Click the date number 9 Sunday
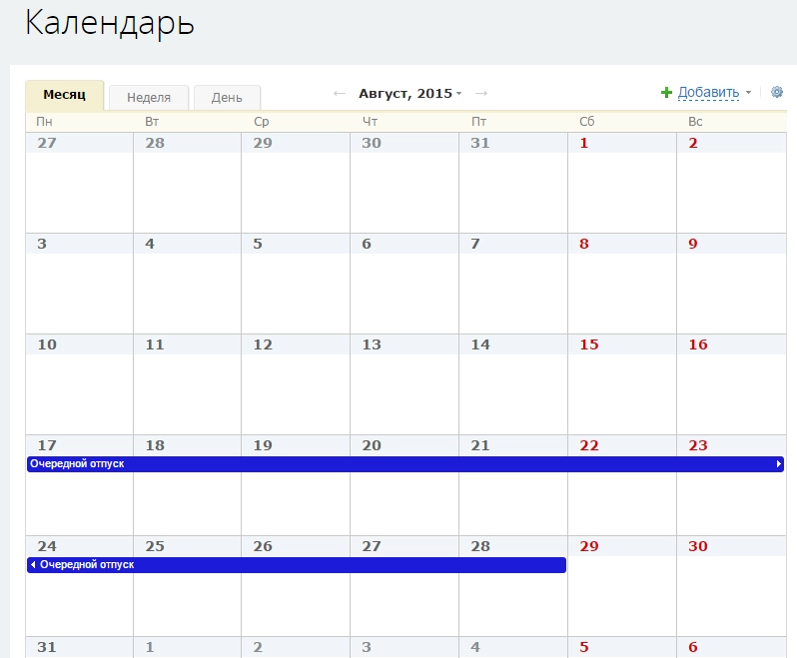Image resolution: width=797 pixels, height=658 pixels. (693, 244)
